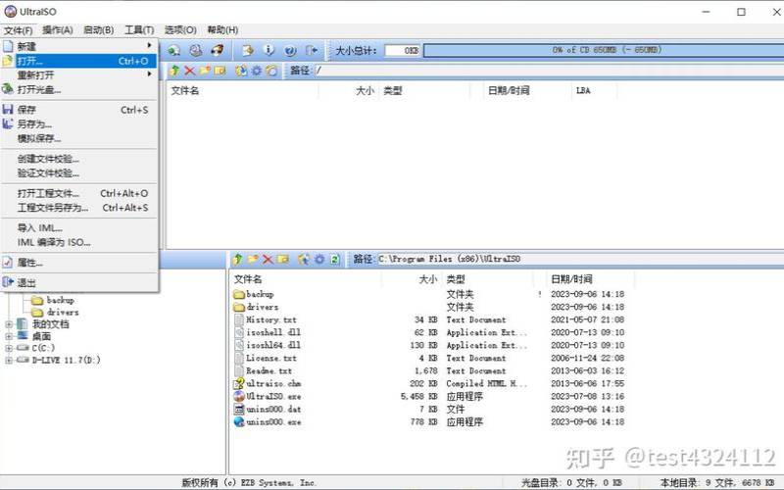Click the new folder icon in local toolbar
This screenshot has width=784, height=490.
coord(253,259)
